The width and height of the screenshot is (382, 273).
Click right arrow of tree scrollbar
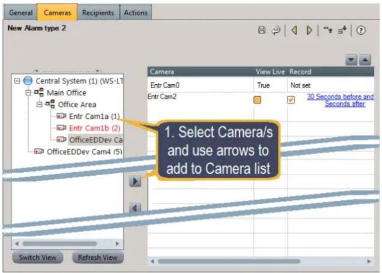117,243
